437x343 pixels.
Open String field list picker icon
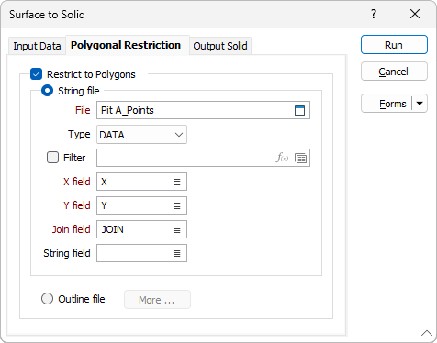[x=177, y=253]
